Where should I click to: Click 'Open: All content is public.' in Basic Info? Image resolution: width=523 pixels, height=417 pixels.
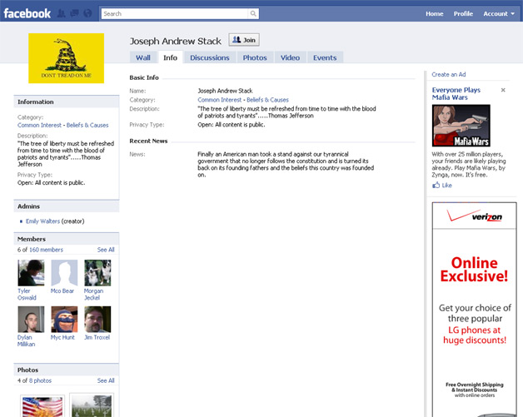tap(232, 125)
